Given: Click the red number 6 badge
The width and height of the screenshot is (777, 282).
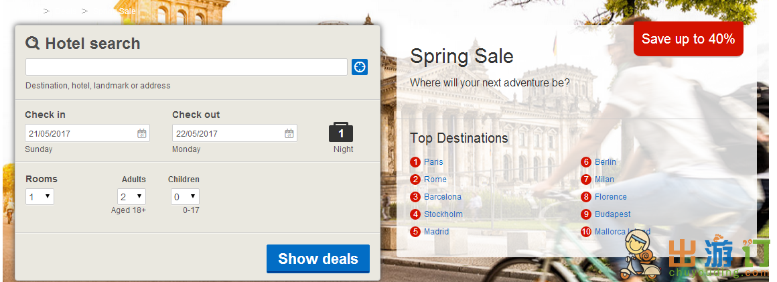Looking at the screenshot, I should 586,162.
